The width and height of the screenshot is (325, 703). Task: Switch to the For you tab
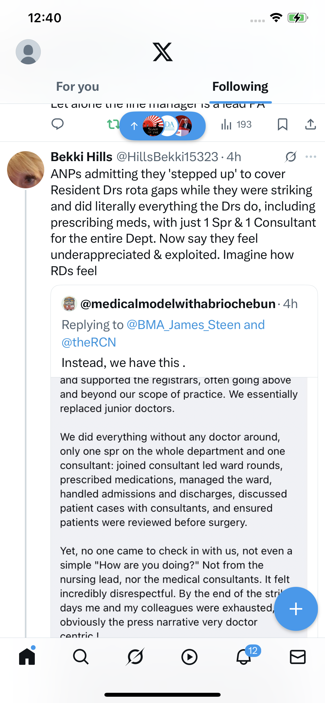77,87
